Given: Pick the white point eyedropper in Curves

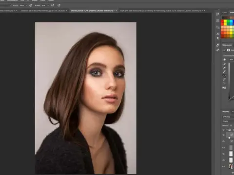Looking at the screenshot, I should [224, 71].
